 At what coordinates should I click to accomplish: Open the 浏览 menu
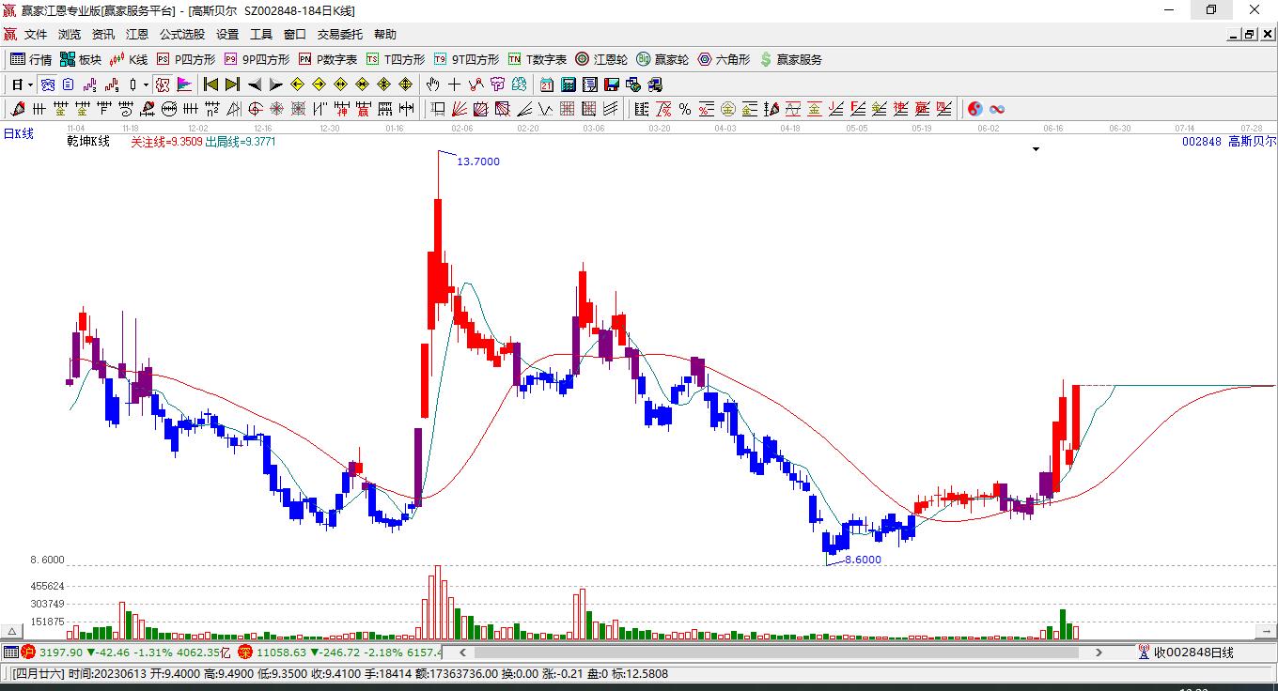click(70, 35)
